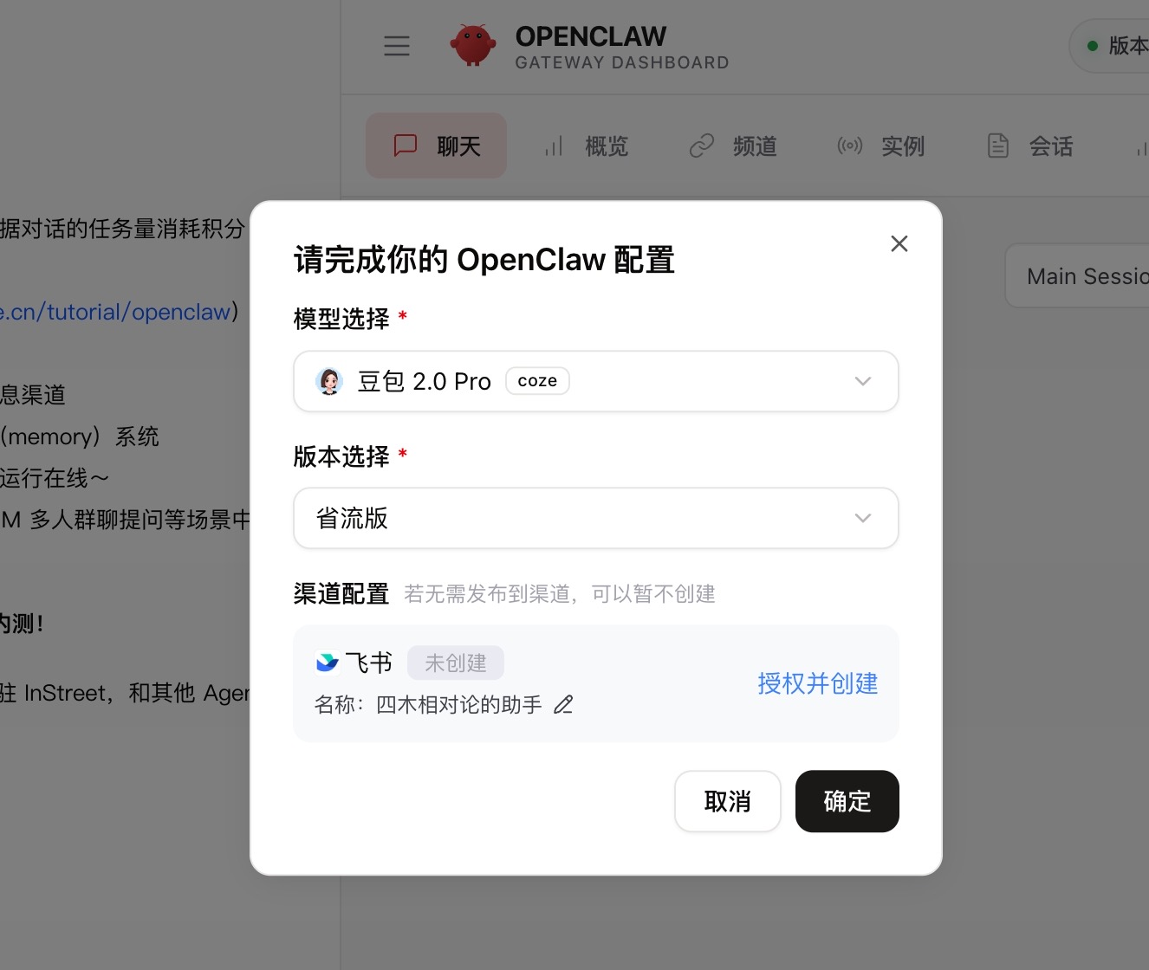
Task: Click the 豆包 model avatar icon
Action: pyautogui.click(x=329, y=381)
